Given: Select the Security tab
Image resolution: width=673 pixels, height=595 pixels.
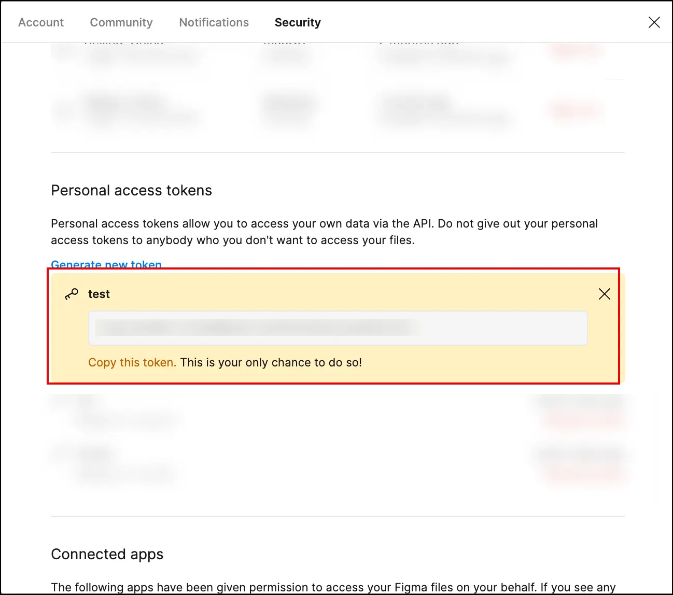Looking at the screenshot, I should 298,22.
